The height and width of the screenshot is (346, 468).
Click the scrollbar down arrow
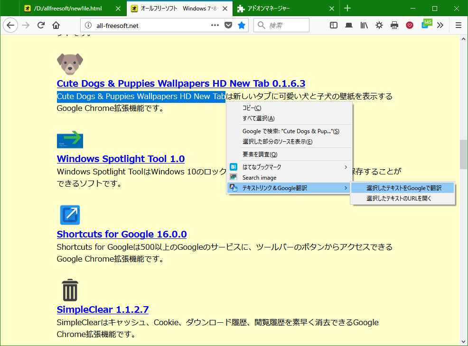pyautogui.click(x=463, y=342)
